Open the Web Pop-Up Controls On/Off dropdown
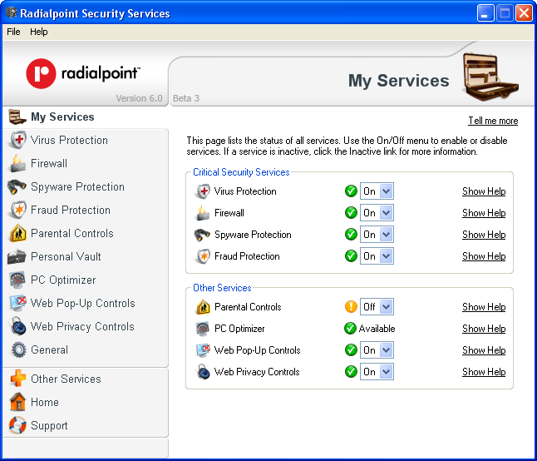Image resolution: width=537 pixels, height=461 pixels. [377, 350]
